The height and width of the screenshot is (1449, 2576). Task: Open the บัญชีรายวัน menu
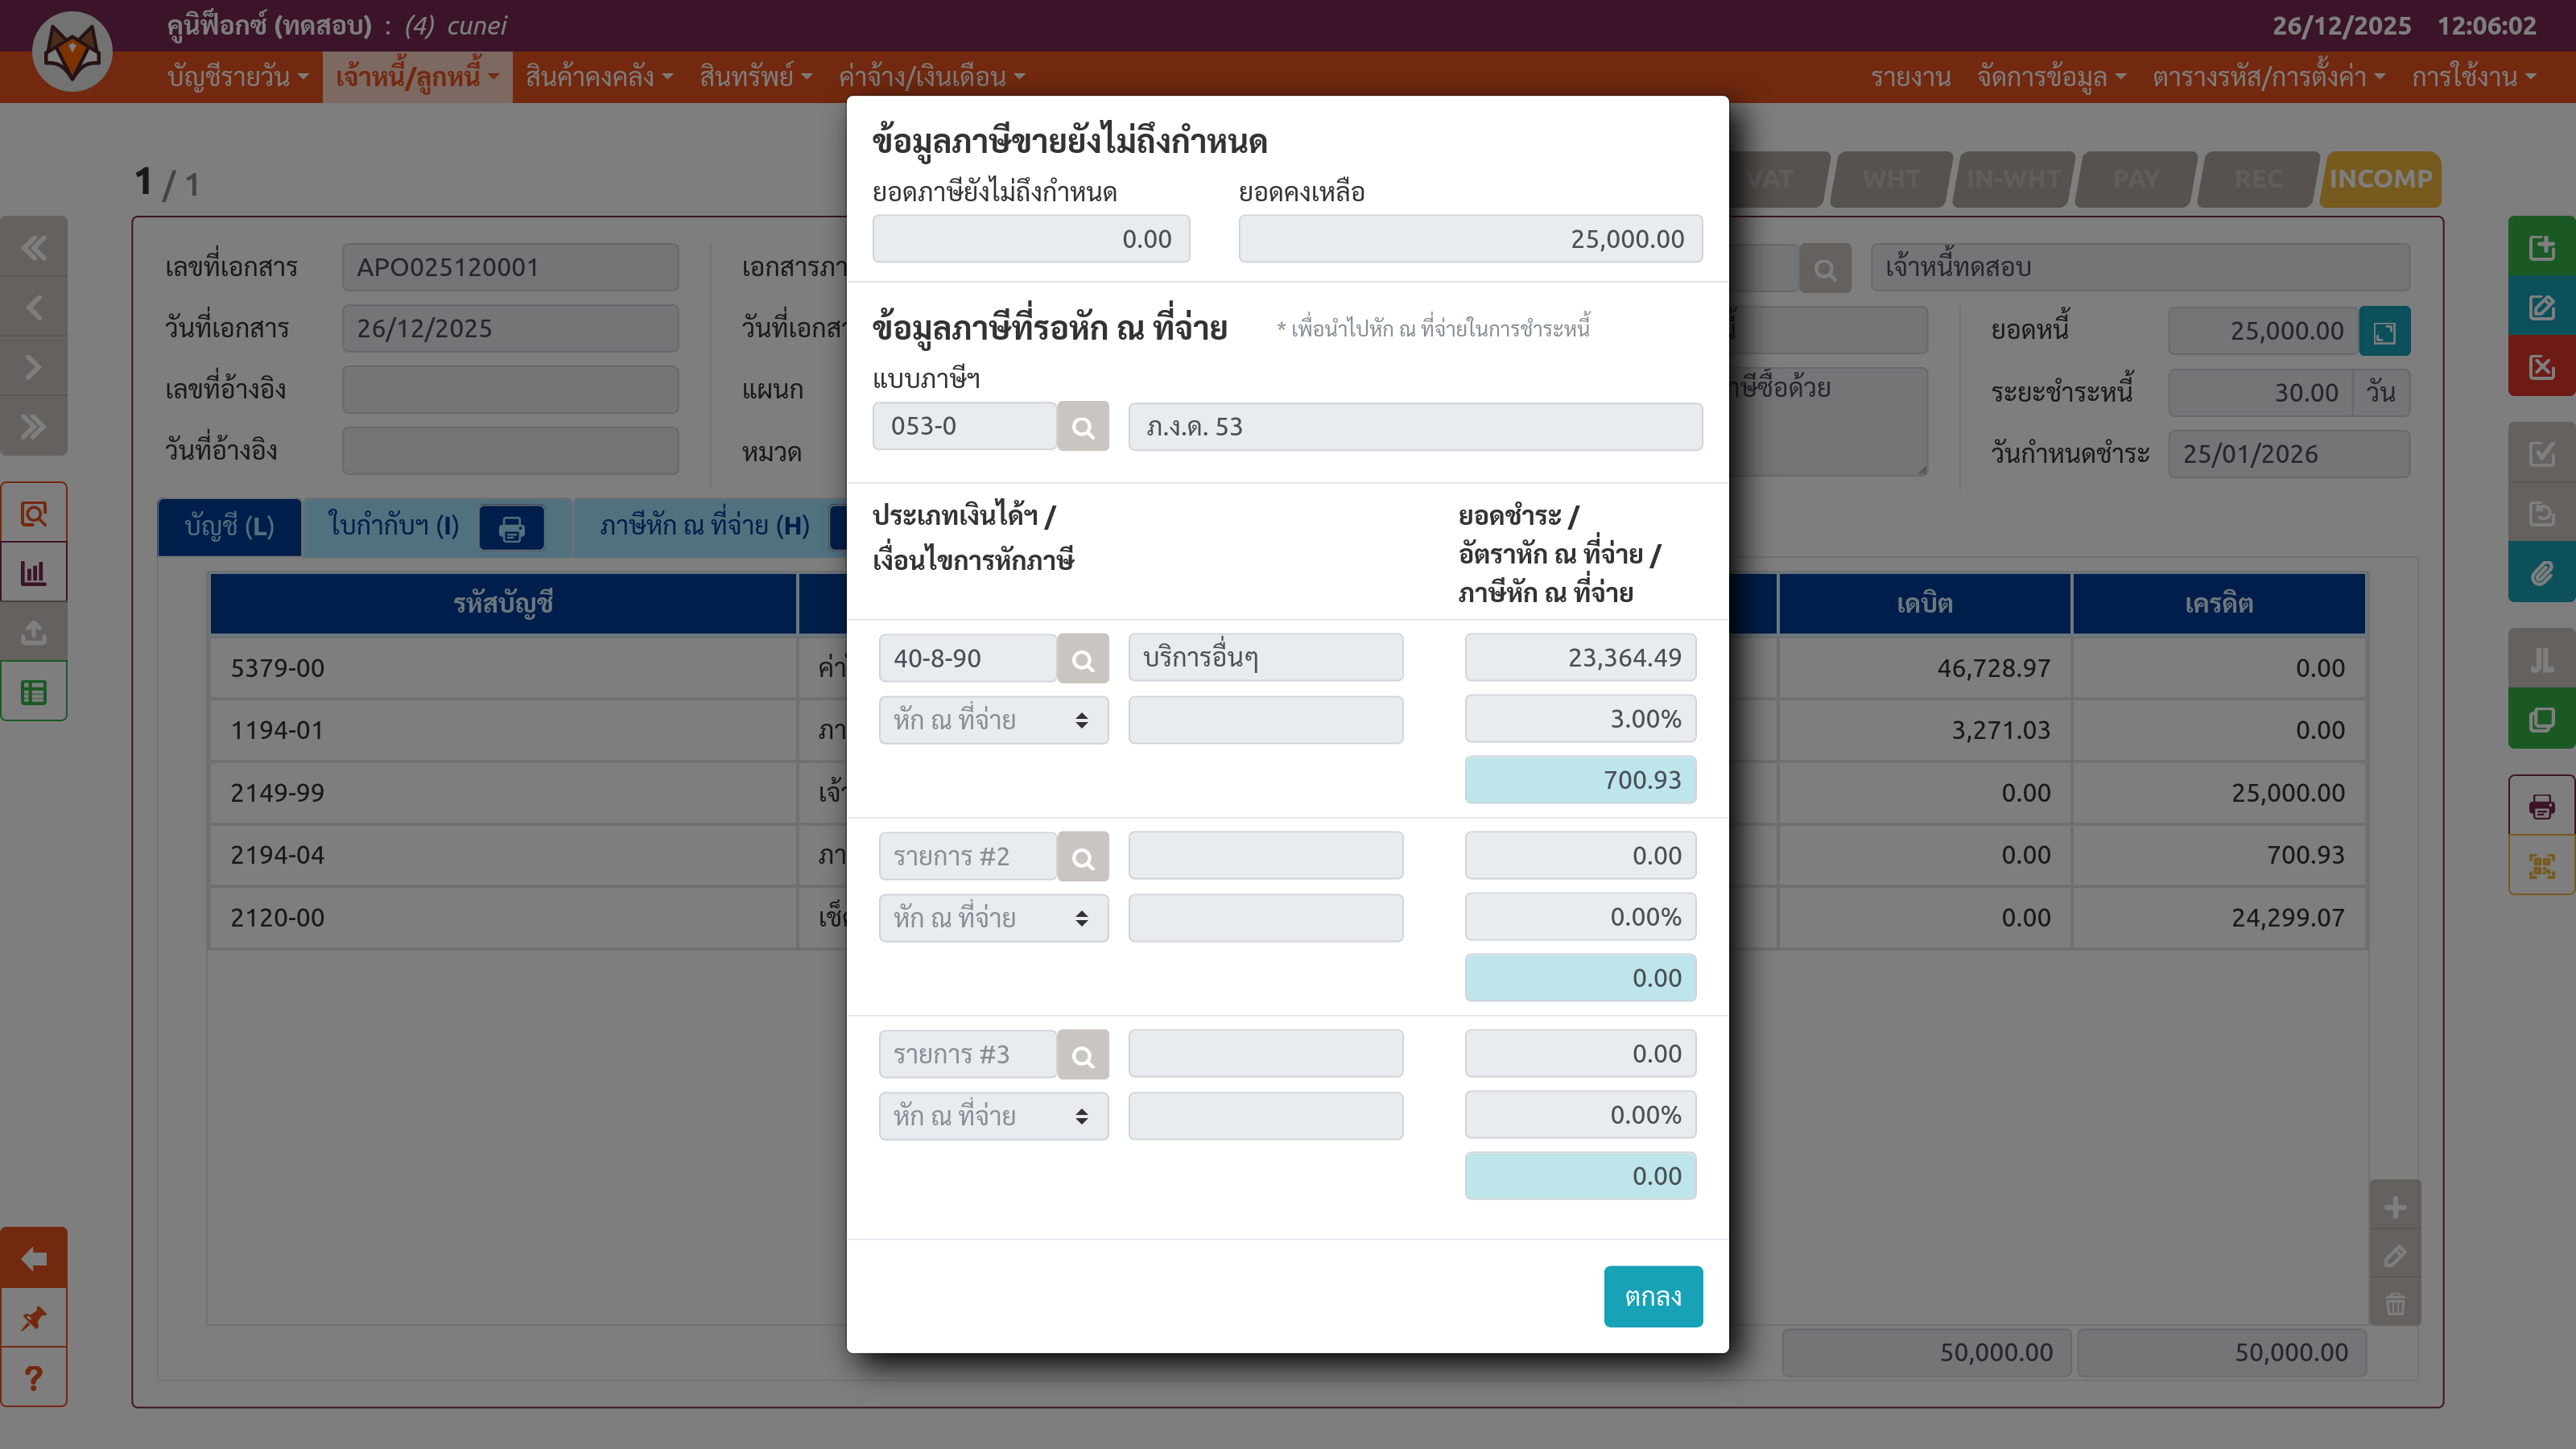point(237,77)
